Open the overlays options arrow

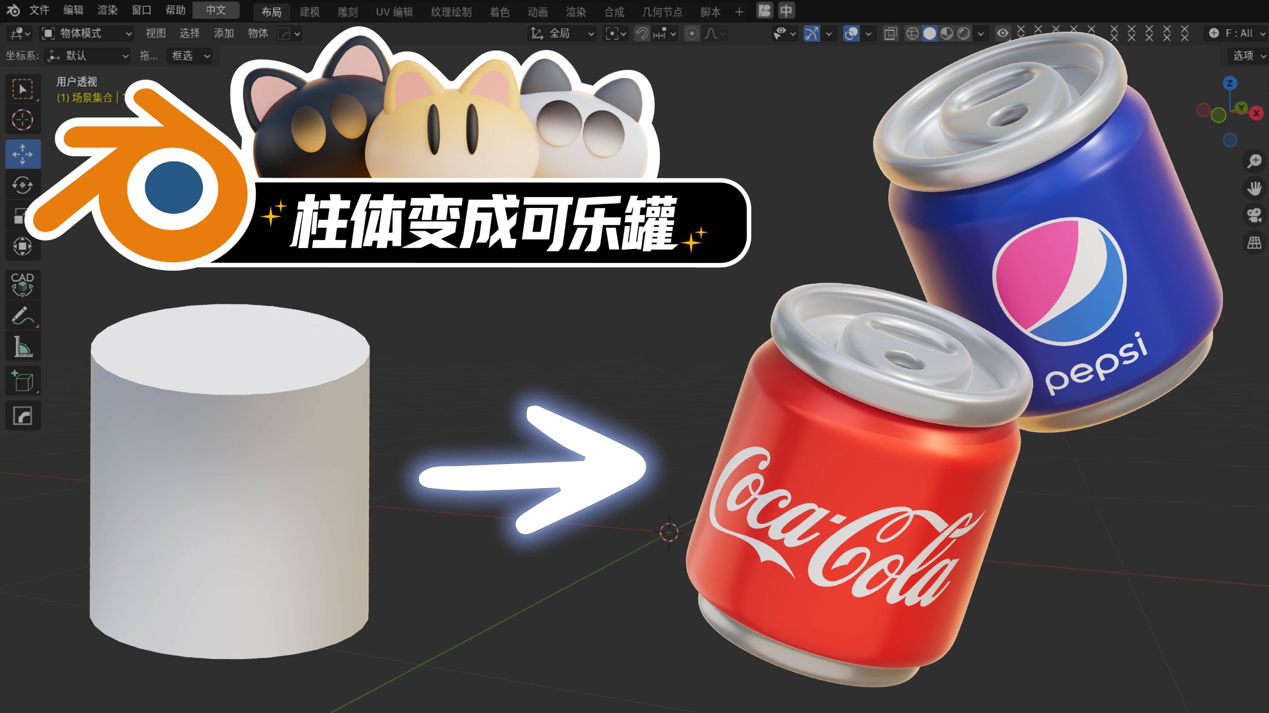(x=868, y=34)
